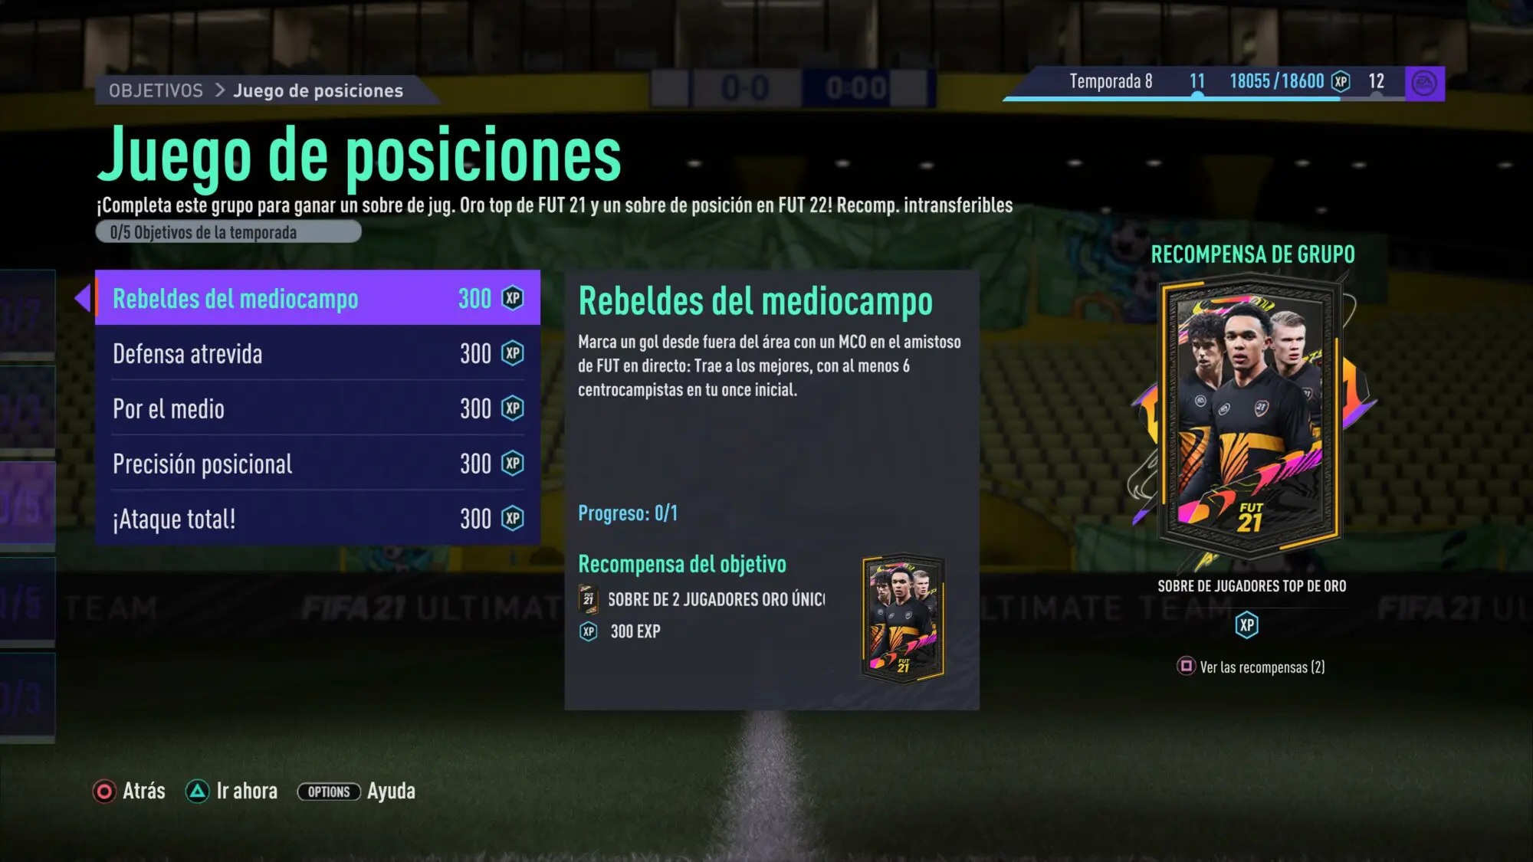
Task: Click XP icon on Defensa atrevida row
Action: [x=513, y=353]
